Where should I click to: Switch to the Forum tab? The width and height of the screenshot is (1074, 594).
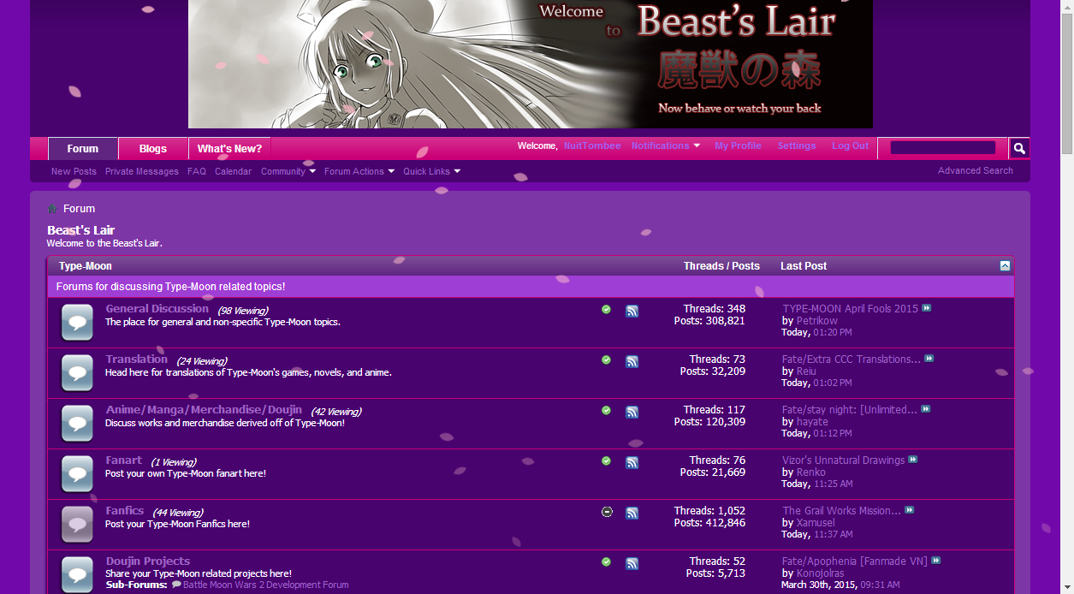point(83,149)
